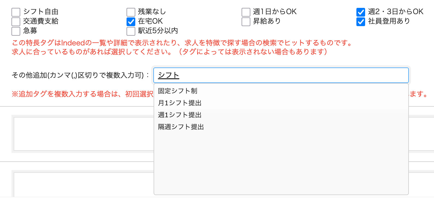Screen dimensions: 434x203
Task: Enable the 残業なし checkbox
Action: pos(131,12)
